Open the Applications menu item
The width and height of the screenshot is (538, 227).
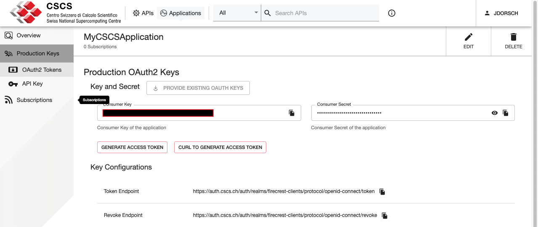(181, 13)
